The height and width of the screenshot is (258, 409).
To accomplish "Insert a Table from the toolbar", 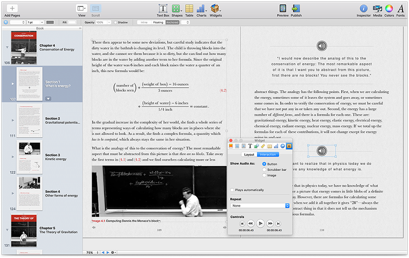I will coord(189,8).
